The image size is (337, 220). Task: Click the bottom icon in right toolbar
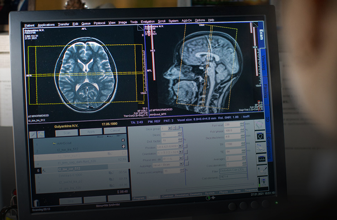click(263, 181)
